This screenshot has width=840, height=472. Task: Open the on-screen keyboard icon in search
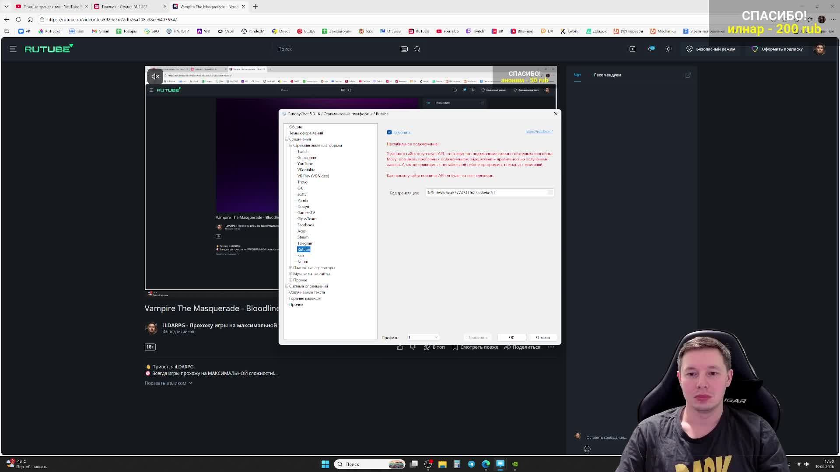[x=404, y=49]
